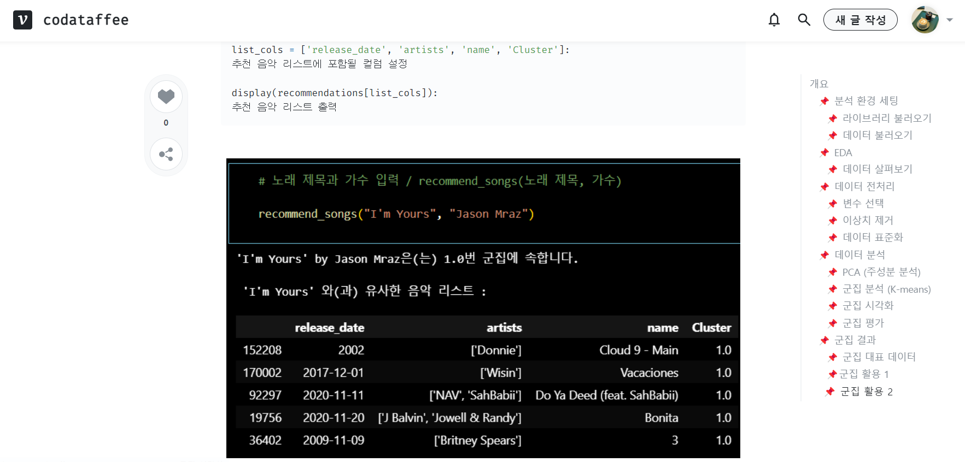
Task: Click the list_cols code line
Action: coord(400,50)
